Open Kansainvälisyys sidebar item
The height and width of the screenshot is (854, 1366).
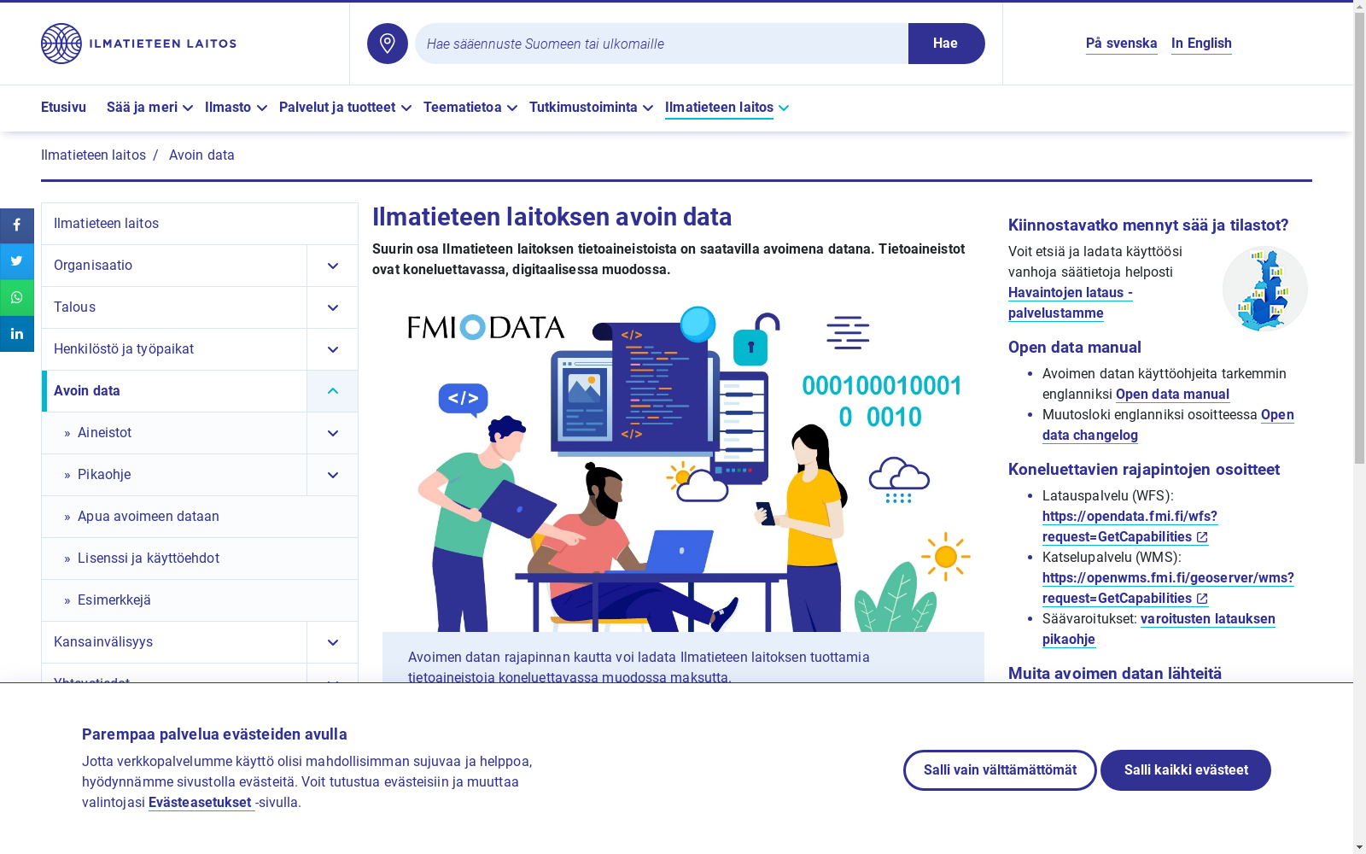click(x=174, y=642)
